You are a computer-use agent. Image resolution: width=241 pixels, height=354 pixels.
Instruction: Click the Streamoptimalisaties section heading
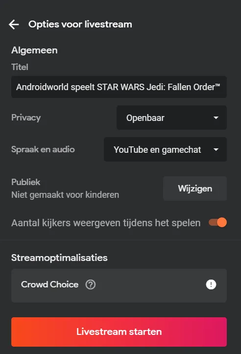coord(59,258)
